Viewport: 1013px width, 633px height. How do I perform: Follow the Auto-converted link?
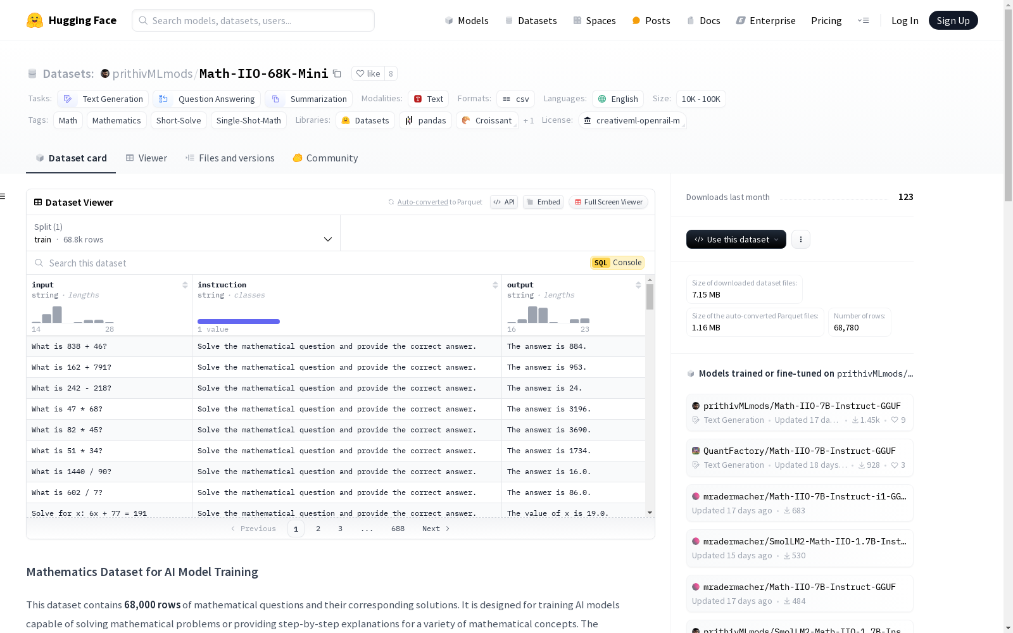422,202
